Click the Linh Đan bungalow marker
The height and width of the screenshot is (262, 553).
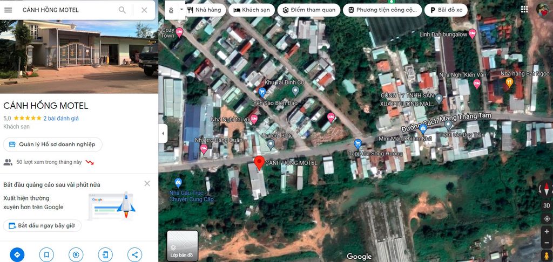[472, 34]
